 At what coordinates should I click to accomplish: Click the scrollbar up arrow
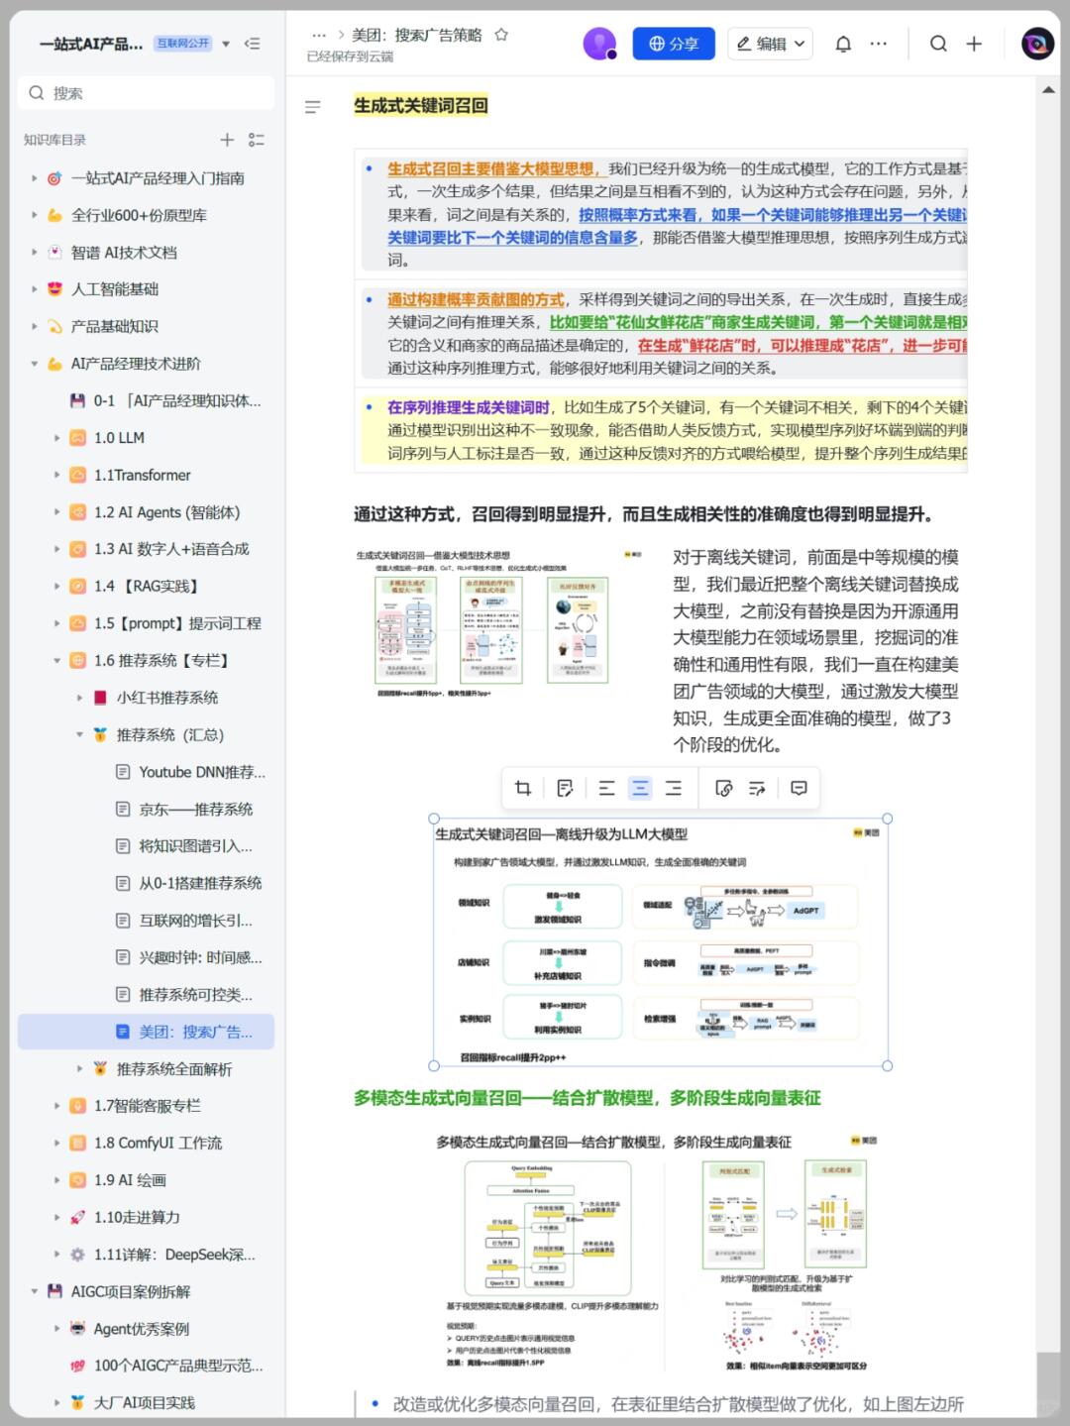1048,90
